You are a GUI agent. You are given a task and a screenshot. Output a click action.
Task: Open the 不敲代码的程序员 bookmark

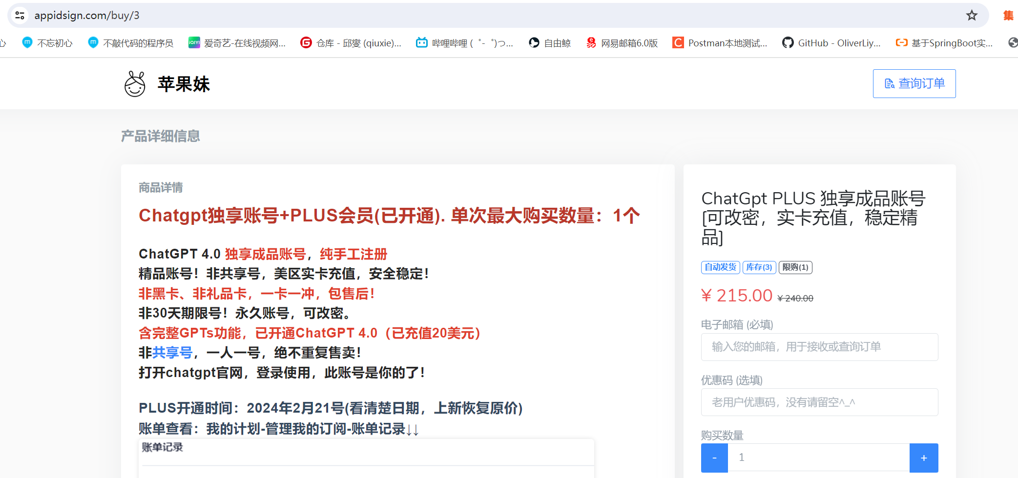coord(130,43)
